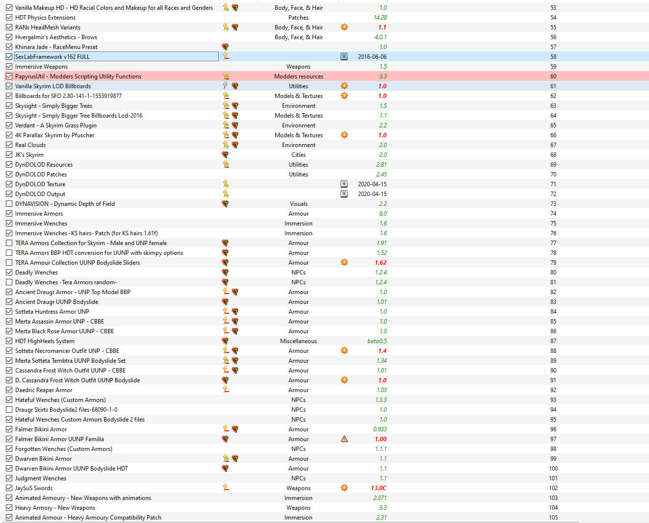This screenshot has height=523, width=649.
Task: Enable TERA Armors BBP HDT conversion checkbox
Action: 9,252
